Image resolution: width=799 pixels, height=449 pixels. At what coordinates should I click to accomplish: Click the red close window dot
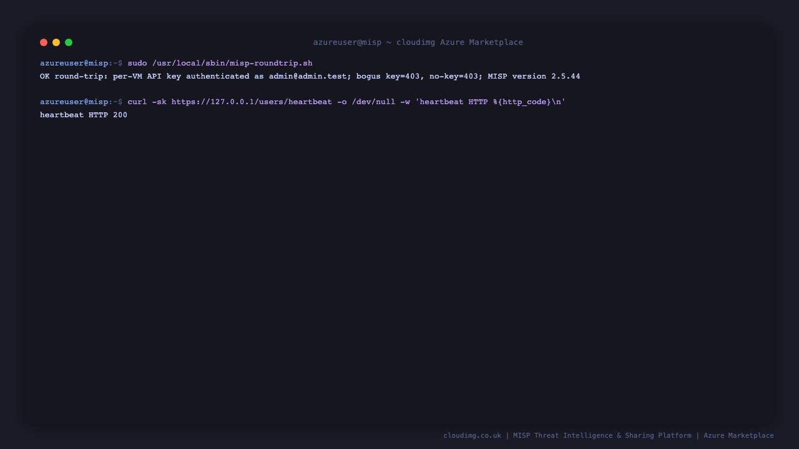(x=44, y=42)
